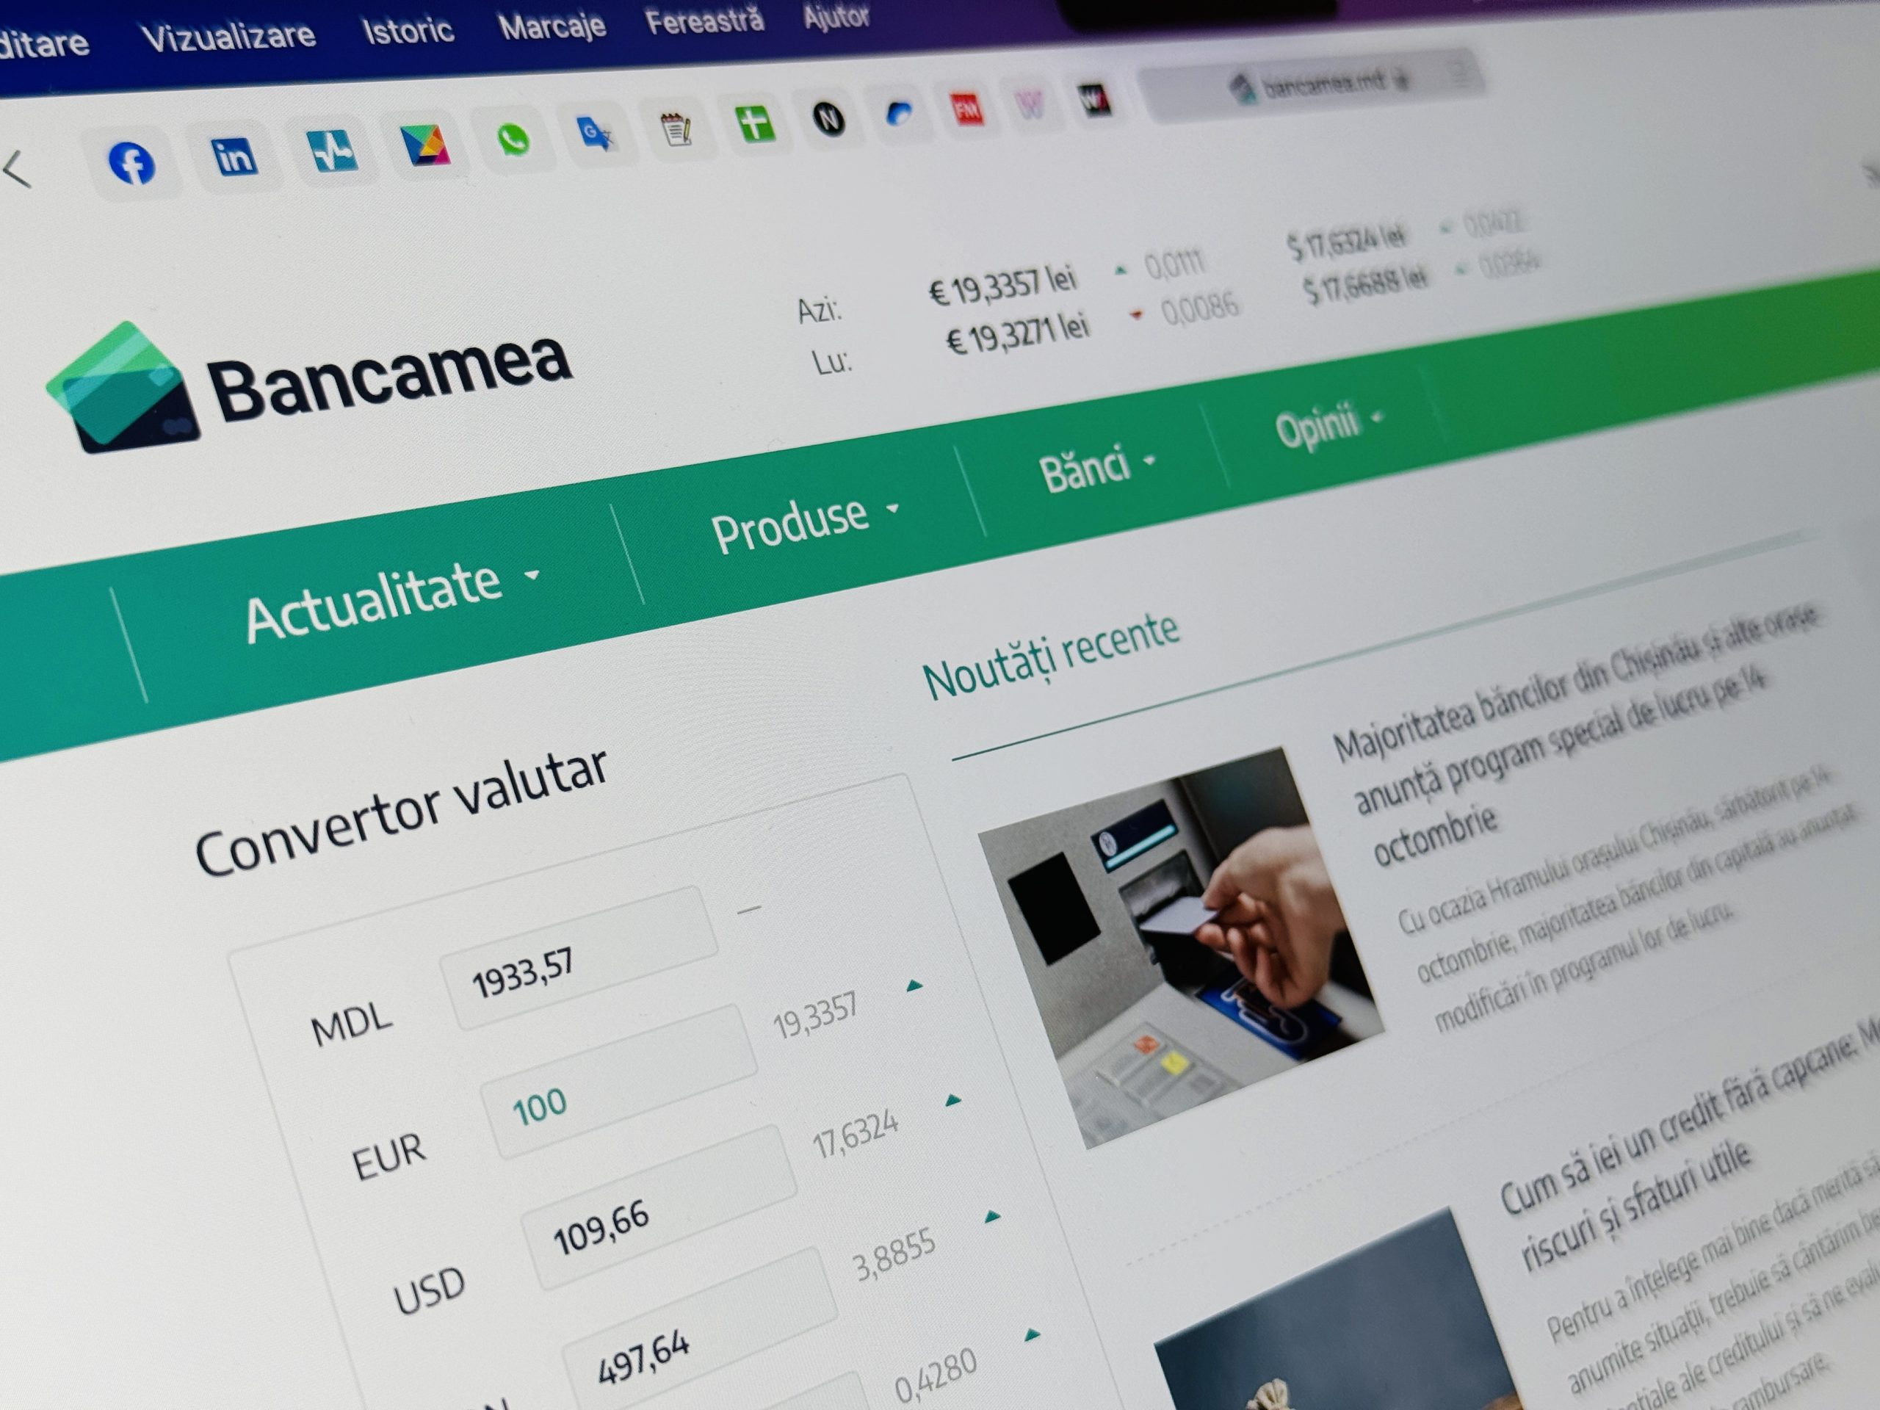Open the Istoric menu
This screenshot has height=1410, width=1880.
point(408,30)
